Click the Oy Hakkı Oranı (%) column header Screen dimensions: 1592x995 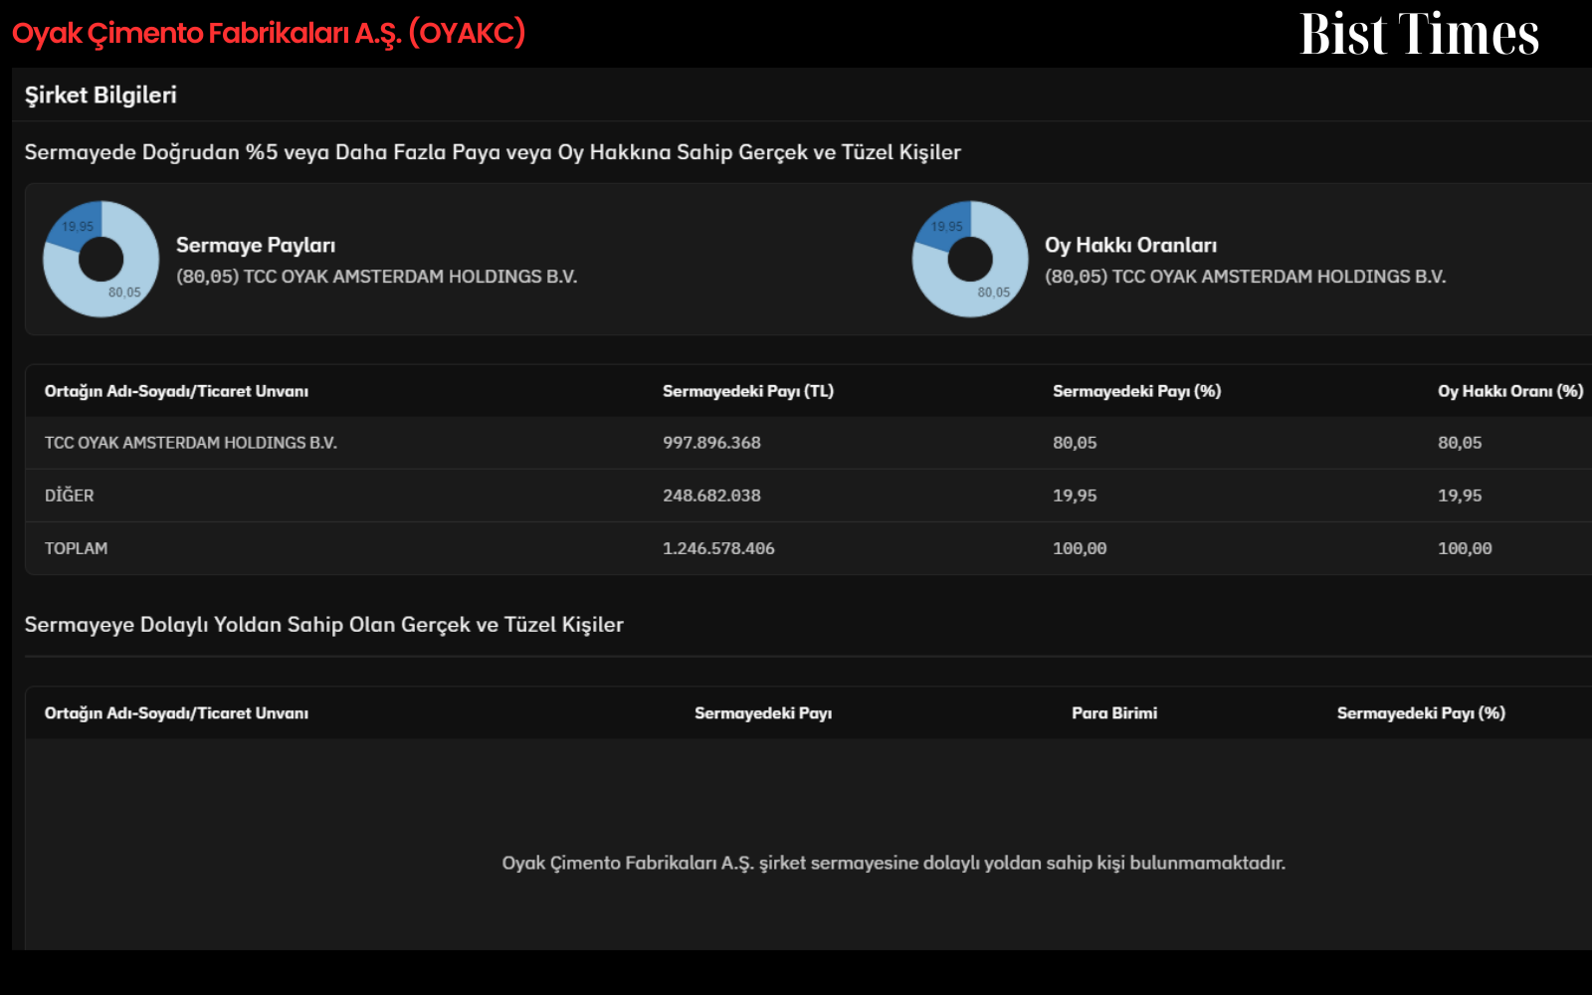pos(1510,391)
